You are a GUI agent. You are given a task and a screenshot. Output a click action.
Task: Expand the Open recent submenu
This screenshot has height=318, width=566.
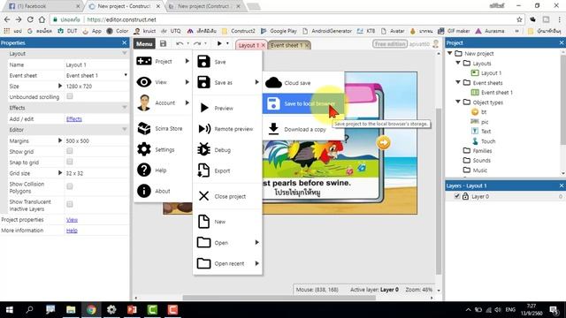click(227, 263)
